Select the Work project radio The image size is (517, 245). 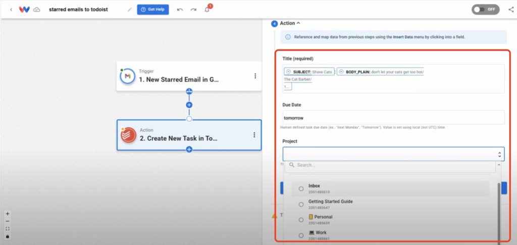tap(301, 235)
